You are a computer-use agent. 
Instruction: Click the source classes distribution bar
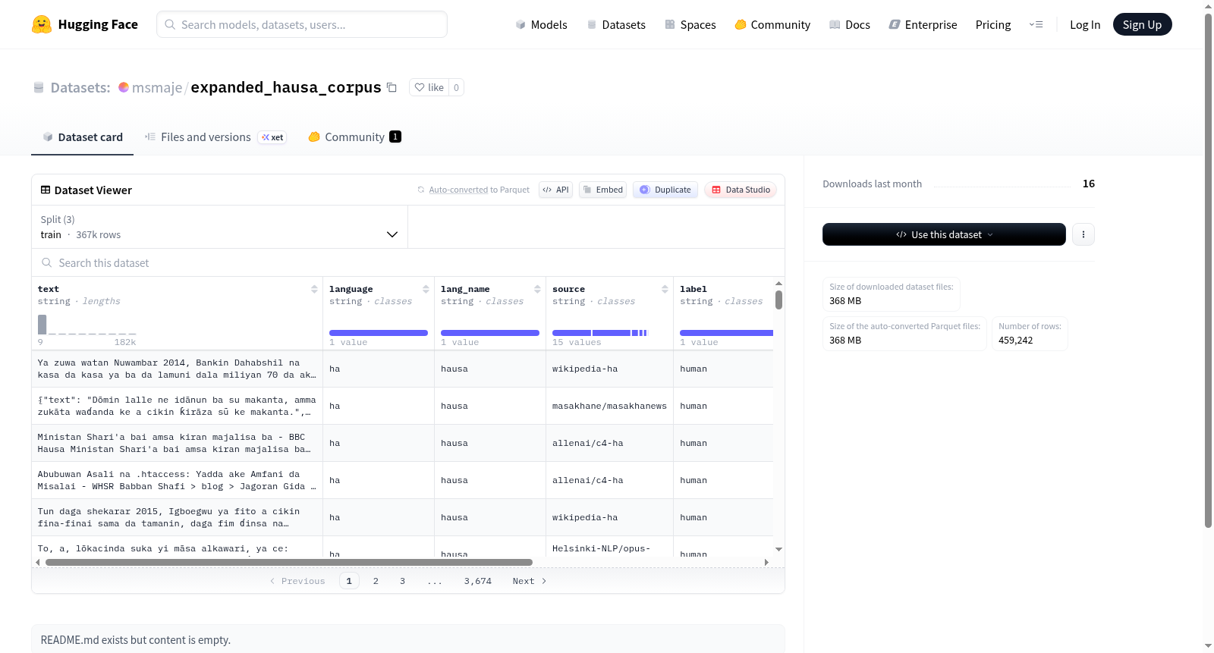(x=600, y=333)
